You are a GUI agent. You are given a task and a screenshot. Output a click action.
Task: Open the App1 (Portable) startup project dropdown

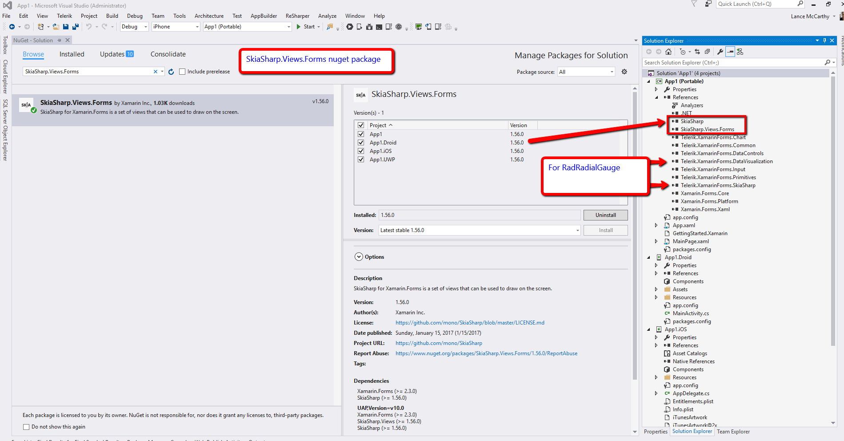point(247,27)
